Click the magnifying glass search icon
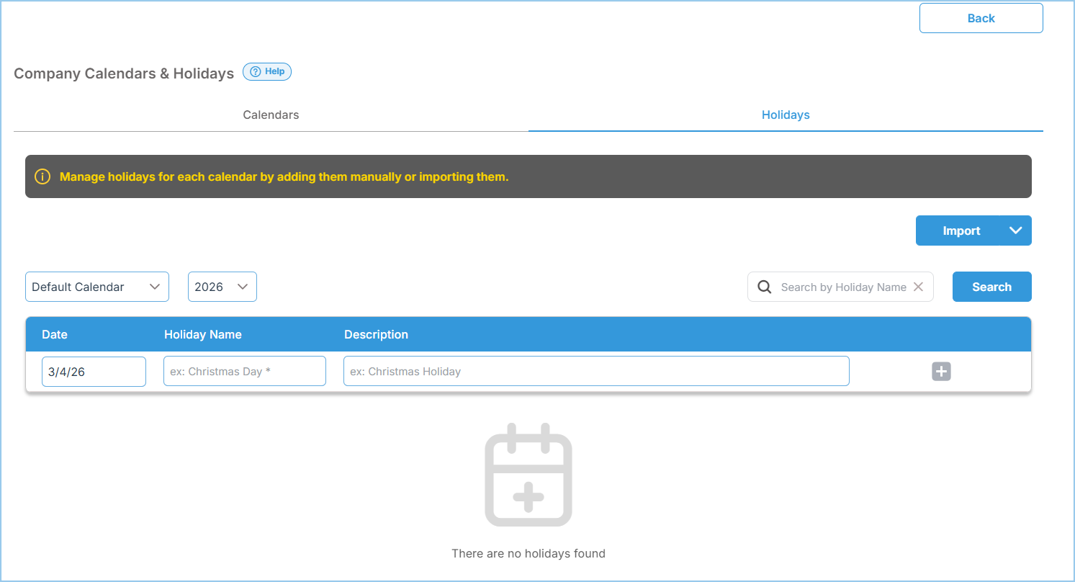 765,287
